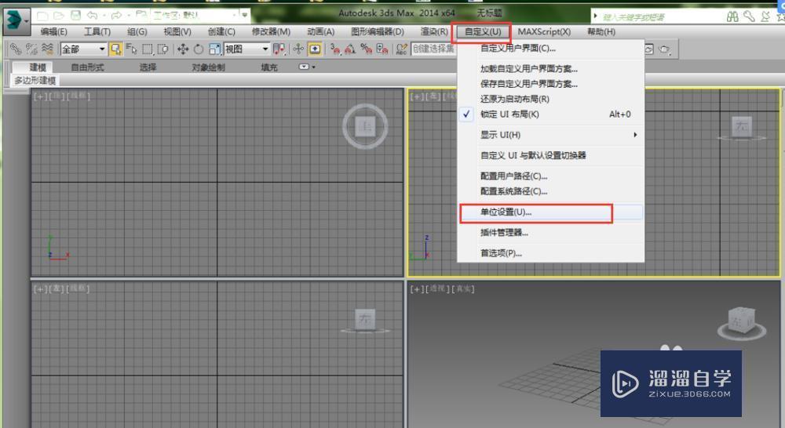Open the 图形编辑器(D) menu
This screenshot has width=785, height=428.
377,31
